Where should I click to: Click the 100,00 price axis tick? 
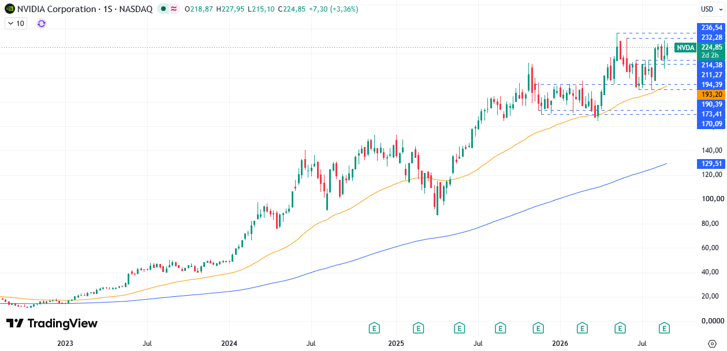coord(713,199)
